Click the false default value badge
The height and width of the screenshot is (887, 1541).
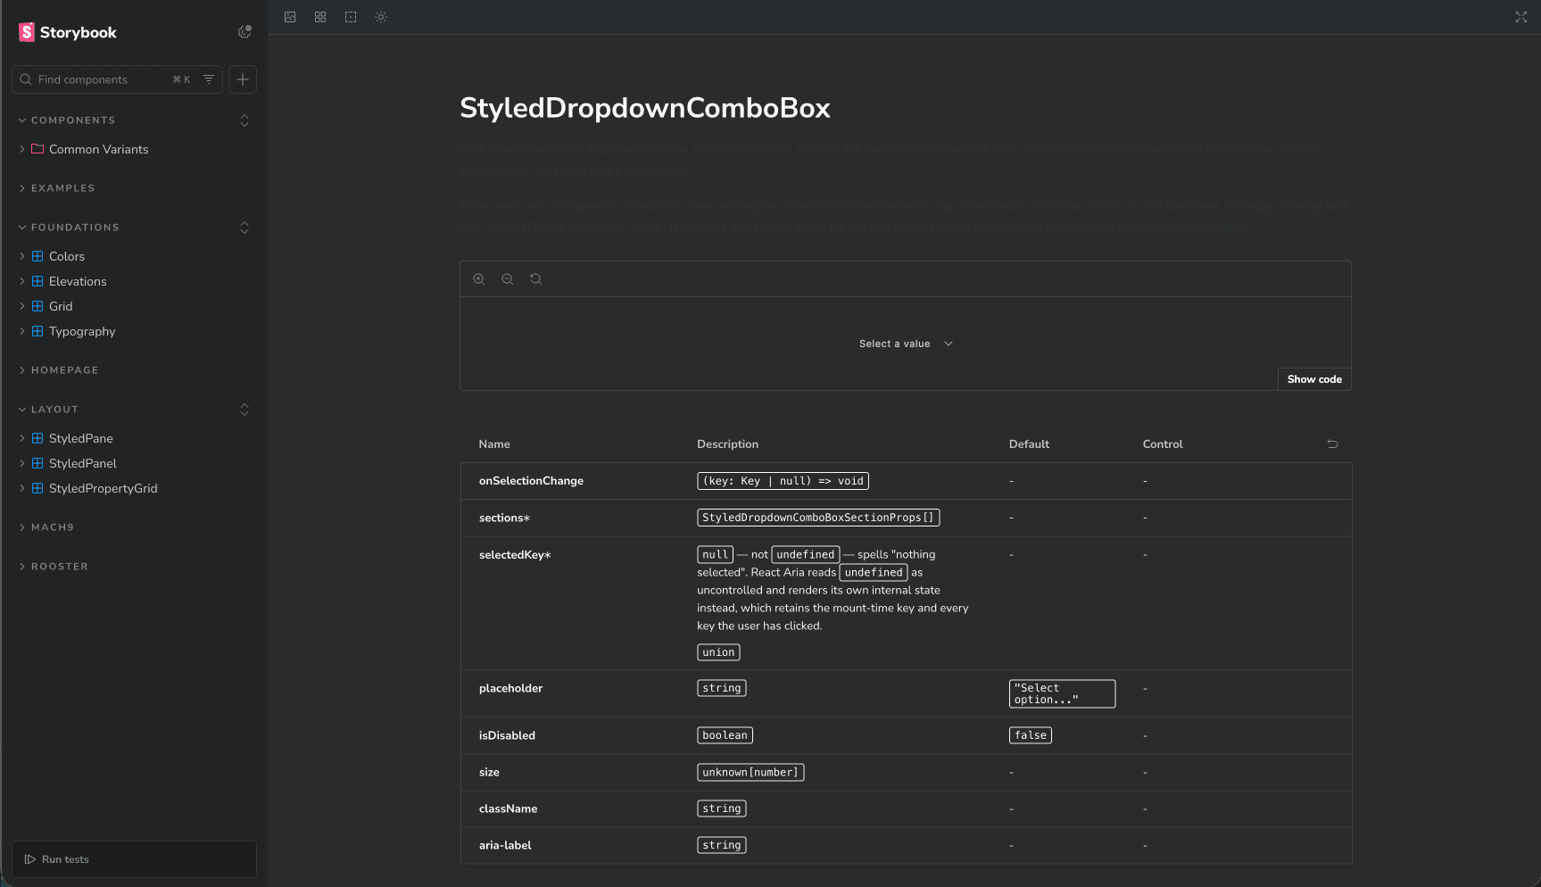[x=1031, y=735]
